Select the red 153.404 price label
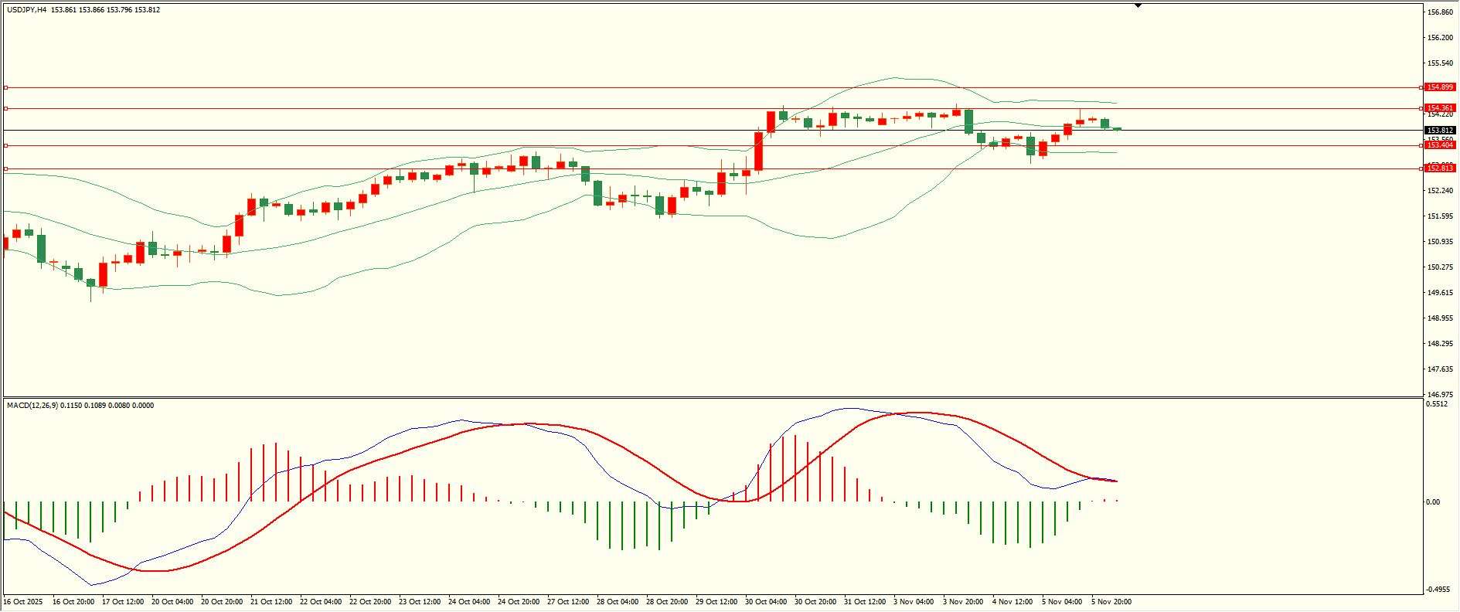Viewport: 1460px width, 612px height. pos(1441,145)
